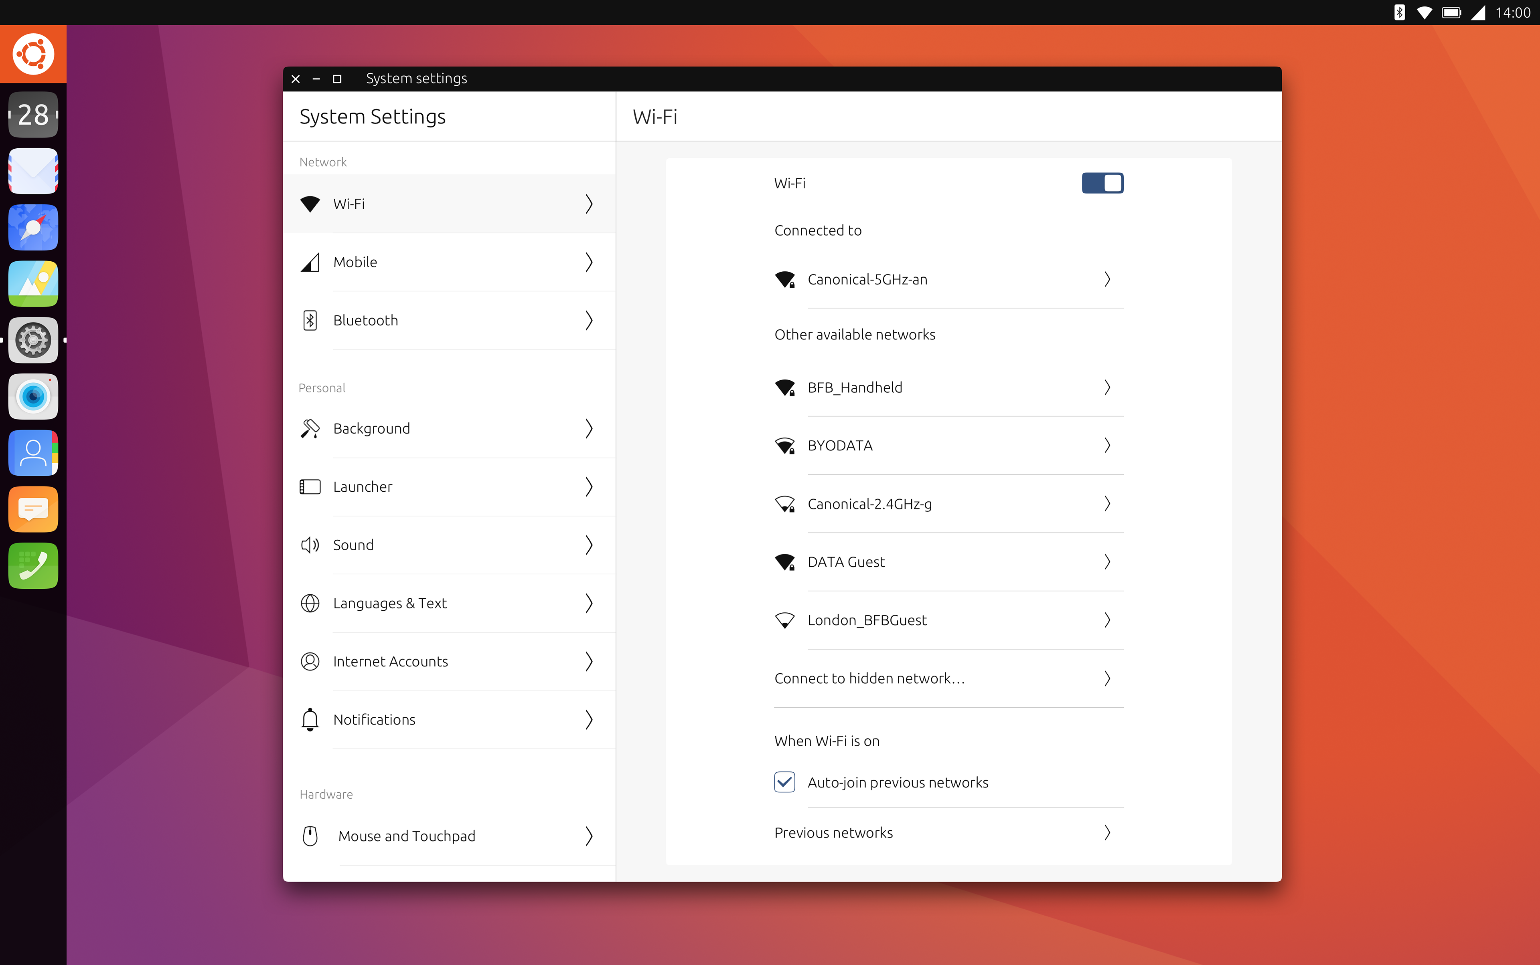This screenshot has height=965, width=1540.
Task: Select Notifications in the settings sidebar
Action: click(449, 719)
